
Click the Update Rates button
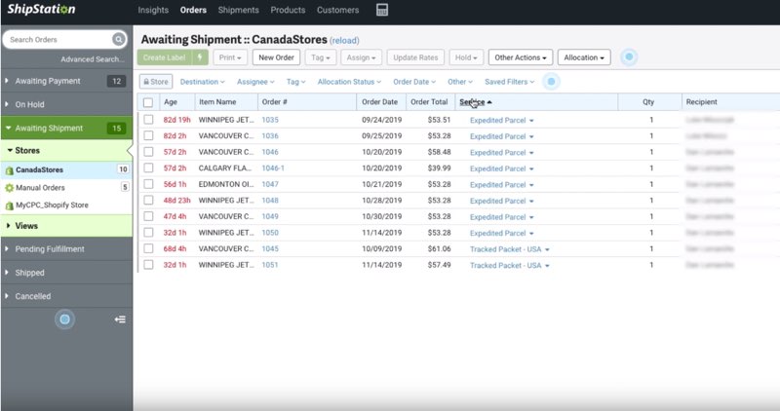(415, 57)
